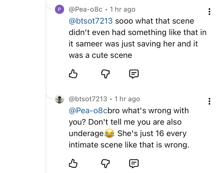Open the @btsot7213 channel from the username header
223x173 pixels.
[x=88, y=99]
